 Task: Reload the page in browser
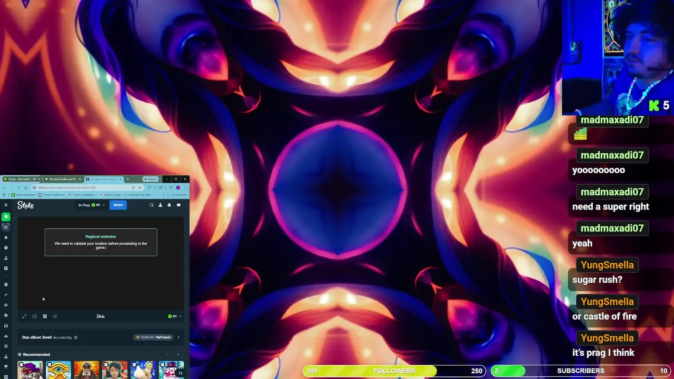(18, 187)
